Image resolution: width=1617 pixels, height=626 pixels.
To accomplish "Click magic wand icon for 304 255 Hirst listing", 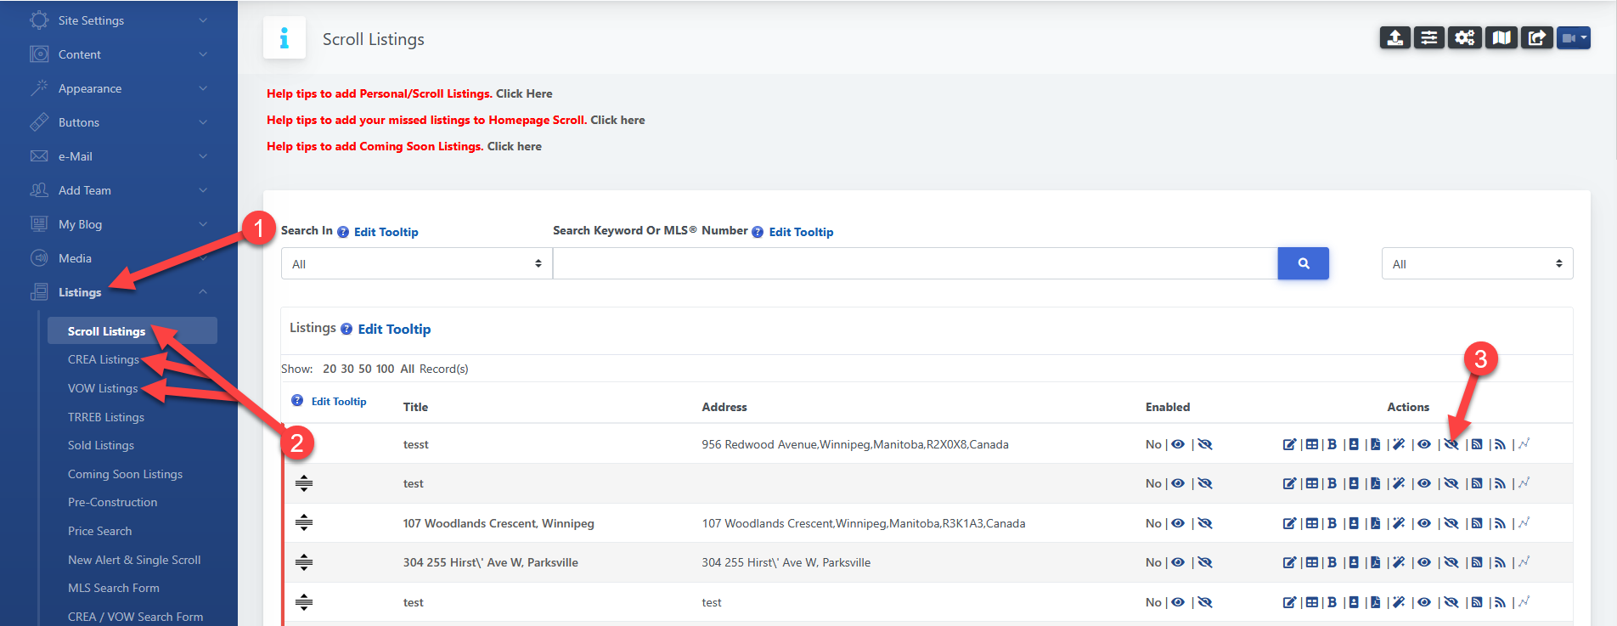I will point(1399,562).
